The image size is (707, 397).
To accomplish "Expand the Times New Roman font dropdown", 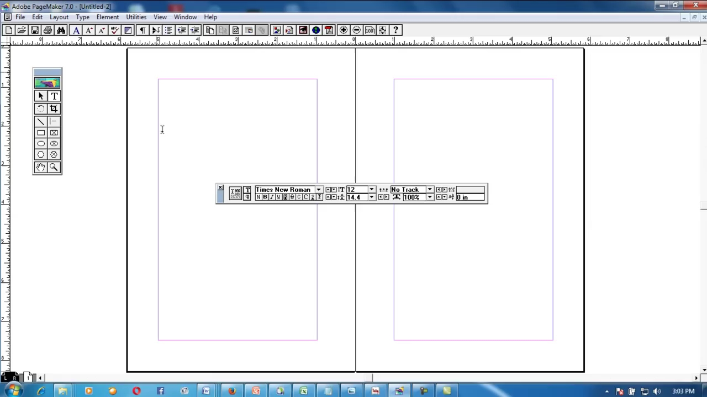I will [319, 190].
